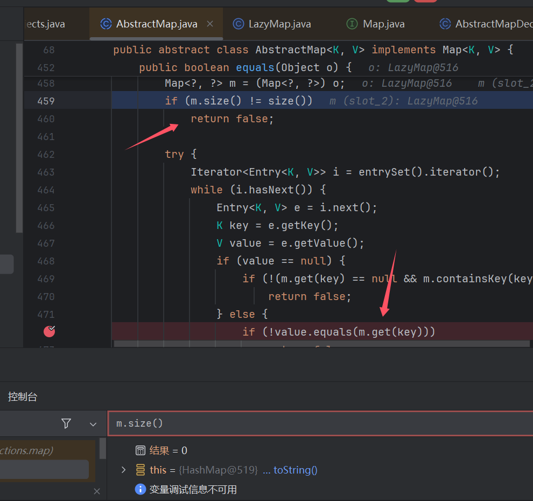This screenshot has height=501, width=533.
Task: Close the AbstractMap.java tab
Action: click(x=210, y=24)
